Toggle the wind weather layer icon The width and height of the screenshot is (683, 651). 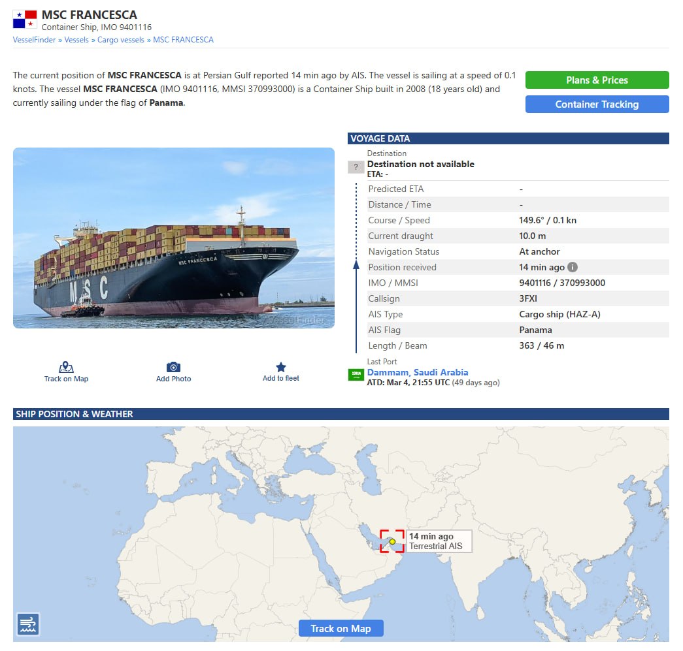pos(28,624)
